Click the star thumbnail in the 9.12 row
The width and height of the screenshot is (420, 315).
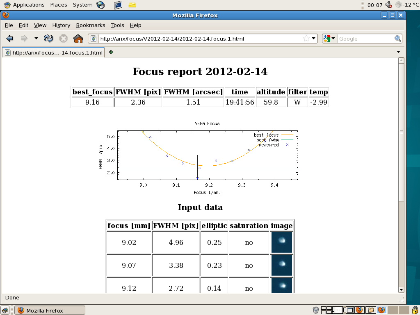pos(281,285)
